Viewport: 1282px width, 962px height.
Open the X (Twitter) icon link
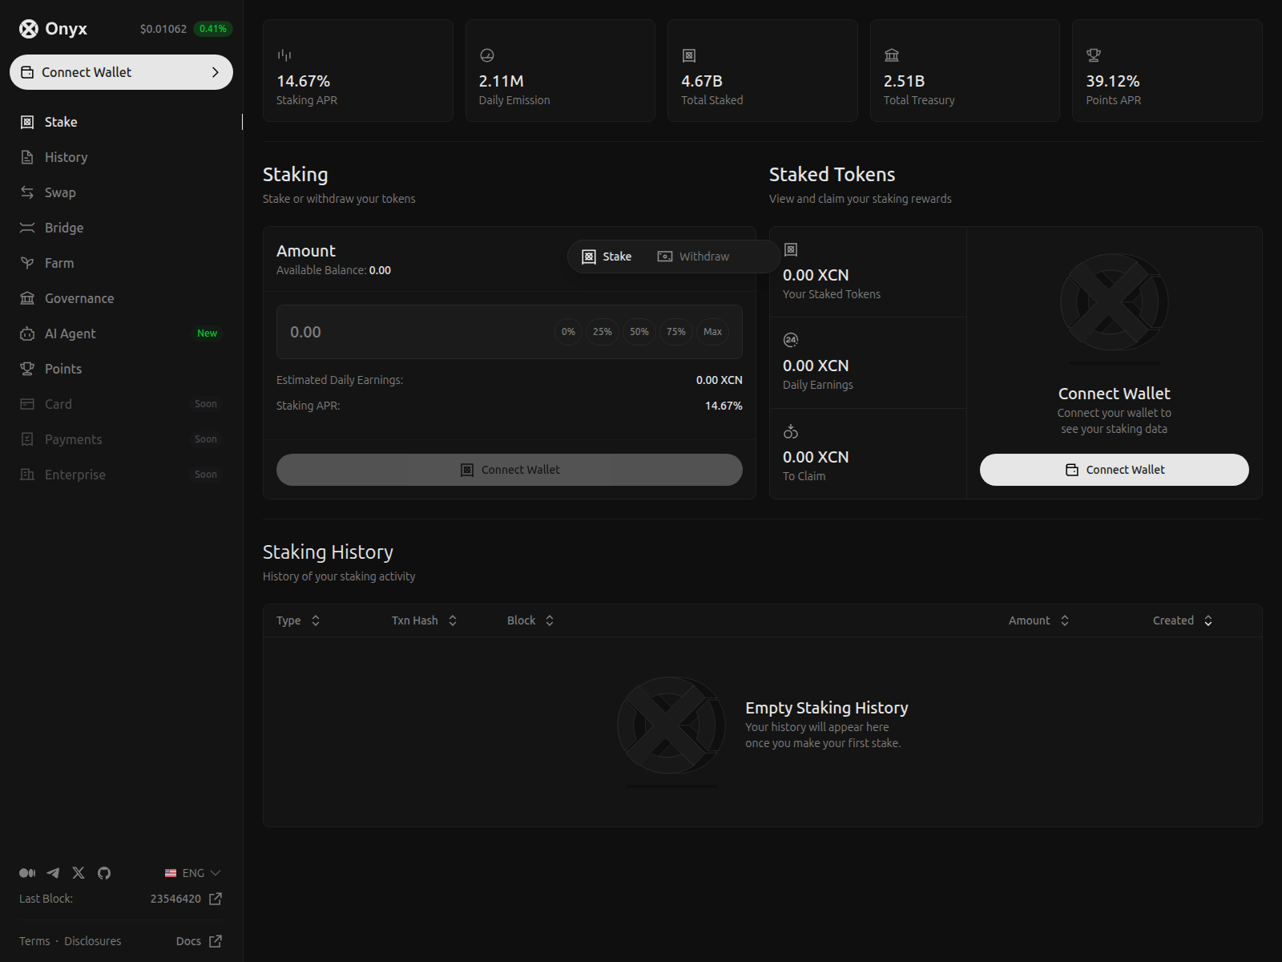79,873
